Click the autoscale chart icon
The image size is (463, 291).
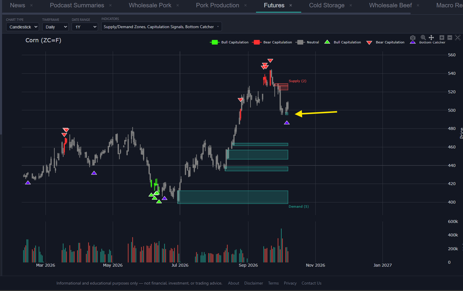[x=458, y=38]
